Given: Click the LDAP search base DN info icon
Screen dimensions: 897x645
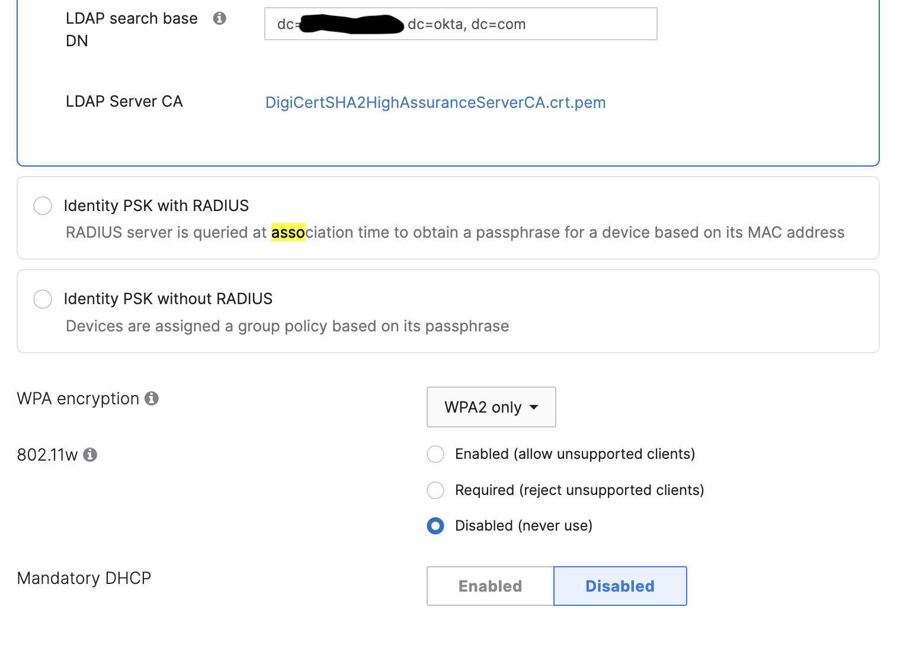Looking at the screenshot, I should click(x=219, y=18).
